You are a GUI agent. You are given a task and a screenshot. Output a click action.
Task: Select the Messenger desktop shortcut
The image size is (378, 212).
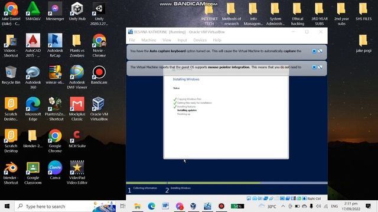(x=55, y=12)
